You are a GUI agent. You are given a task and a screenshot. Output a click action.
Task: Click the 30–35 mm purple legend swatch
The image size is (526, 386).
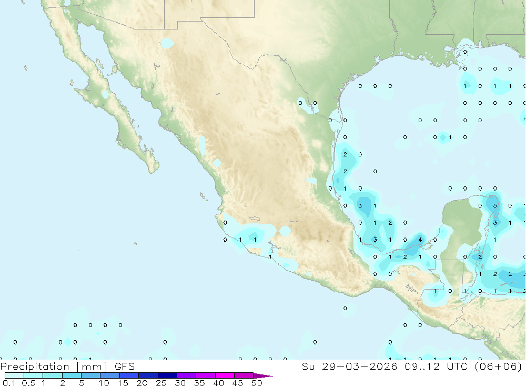pyautogui.click(x=186, y=375)
